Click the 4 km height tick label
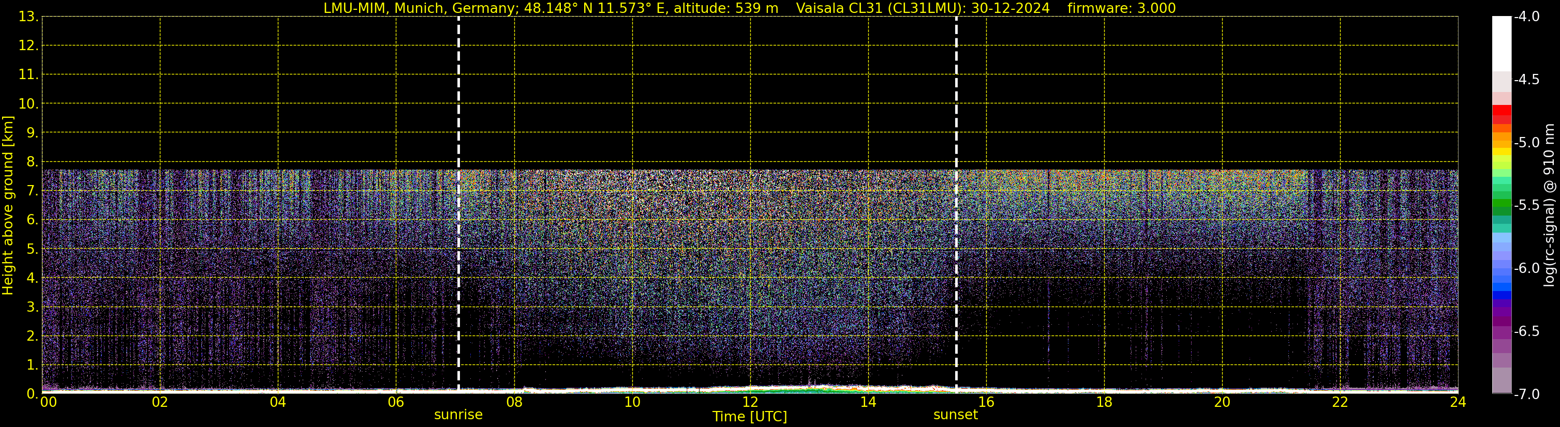The width and height of the screenshot is (1560, 427). [32, 278]
